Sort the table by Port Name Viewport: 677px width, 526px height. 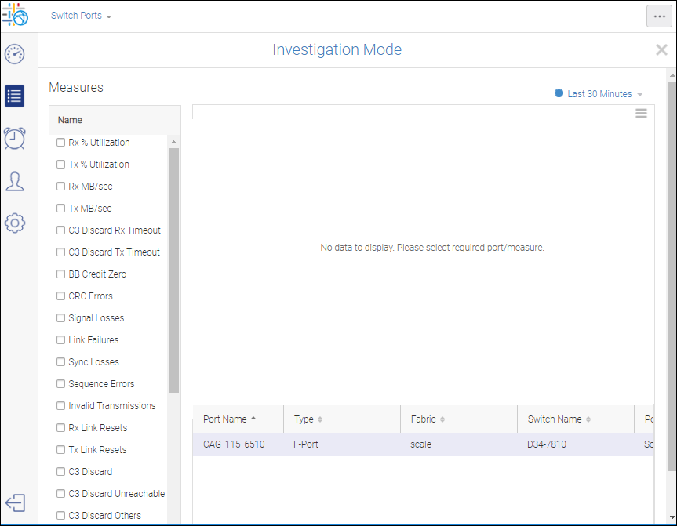click(x=238, y=419)
